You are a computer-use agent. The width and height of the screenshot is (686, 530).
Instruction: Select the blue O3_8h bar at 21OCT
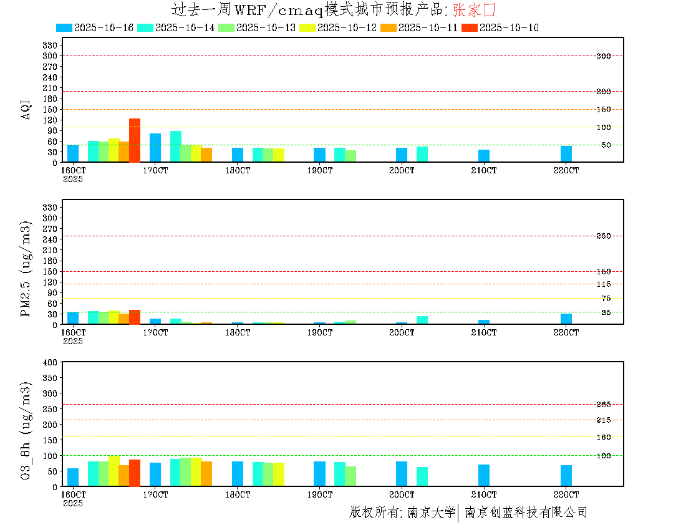point(484,475)
